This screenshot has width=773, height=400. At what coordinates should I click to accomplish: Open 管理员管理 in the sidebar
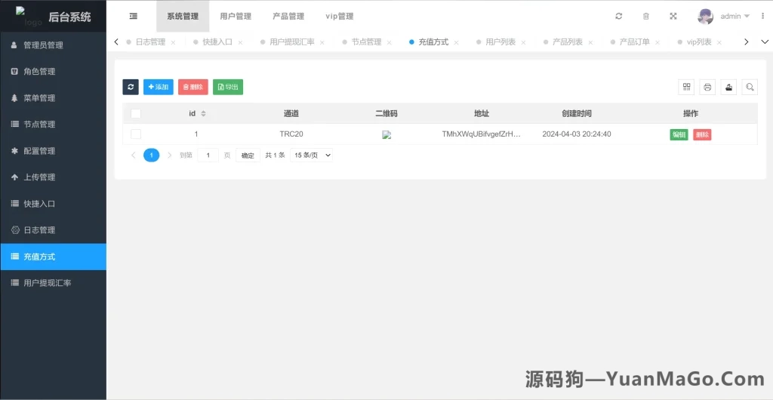[x=54, y=45]
